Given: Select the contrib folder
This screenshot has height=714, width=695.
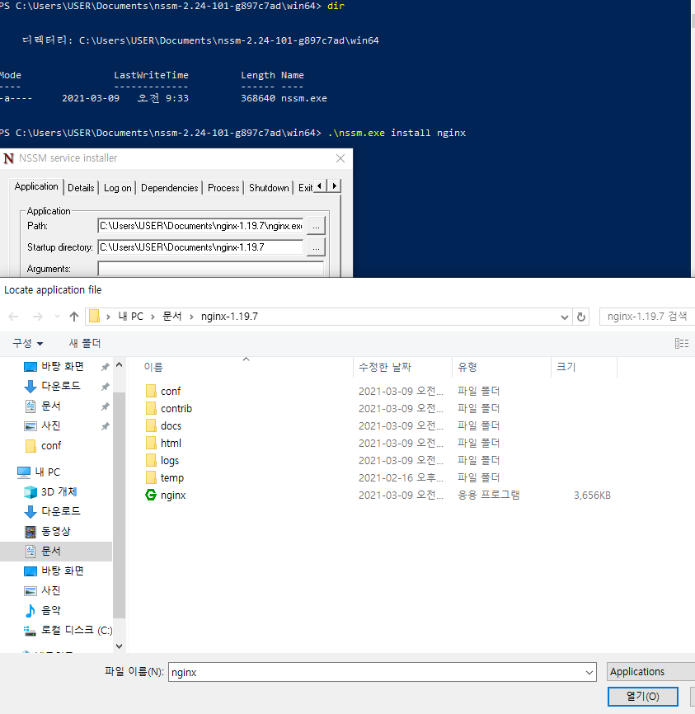Looking at the screenshot, I should pyautogui.click(x=176, y=408).
